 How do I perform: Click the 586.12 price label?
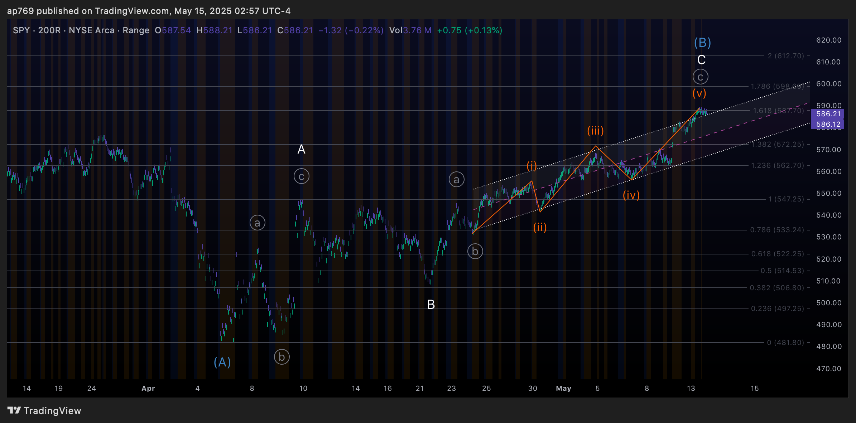[828, 124]
